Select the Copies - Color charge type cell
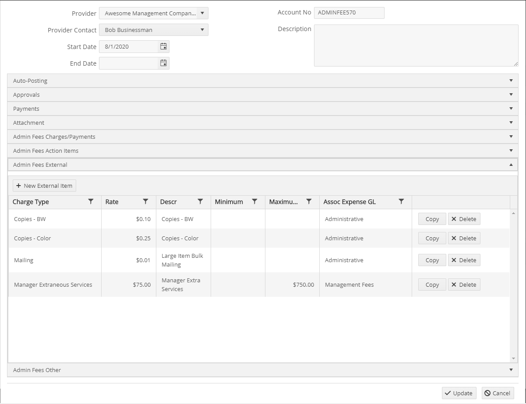 55,238
